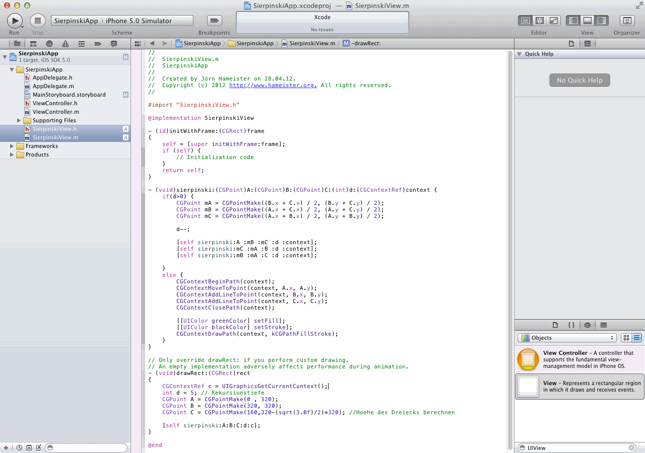Viewport: 645px width, 453px height.
Task: Show the Debug area
Action: (587, 21)
